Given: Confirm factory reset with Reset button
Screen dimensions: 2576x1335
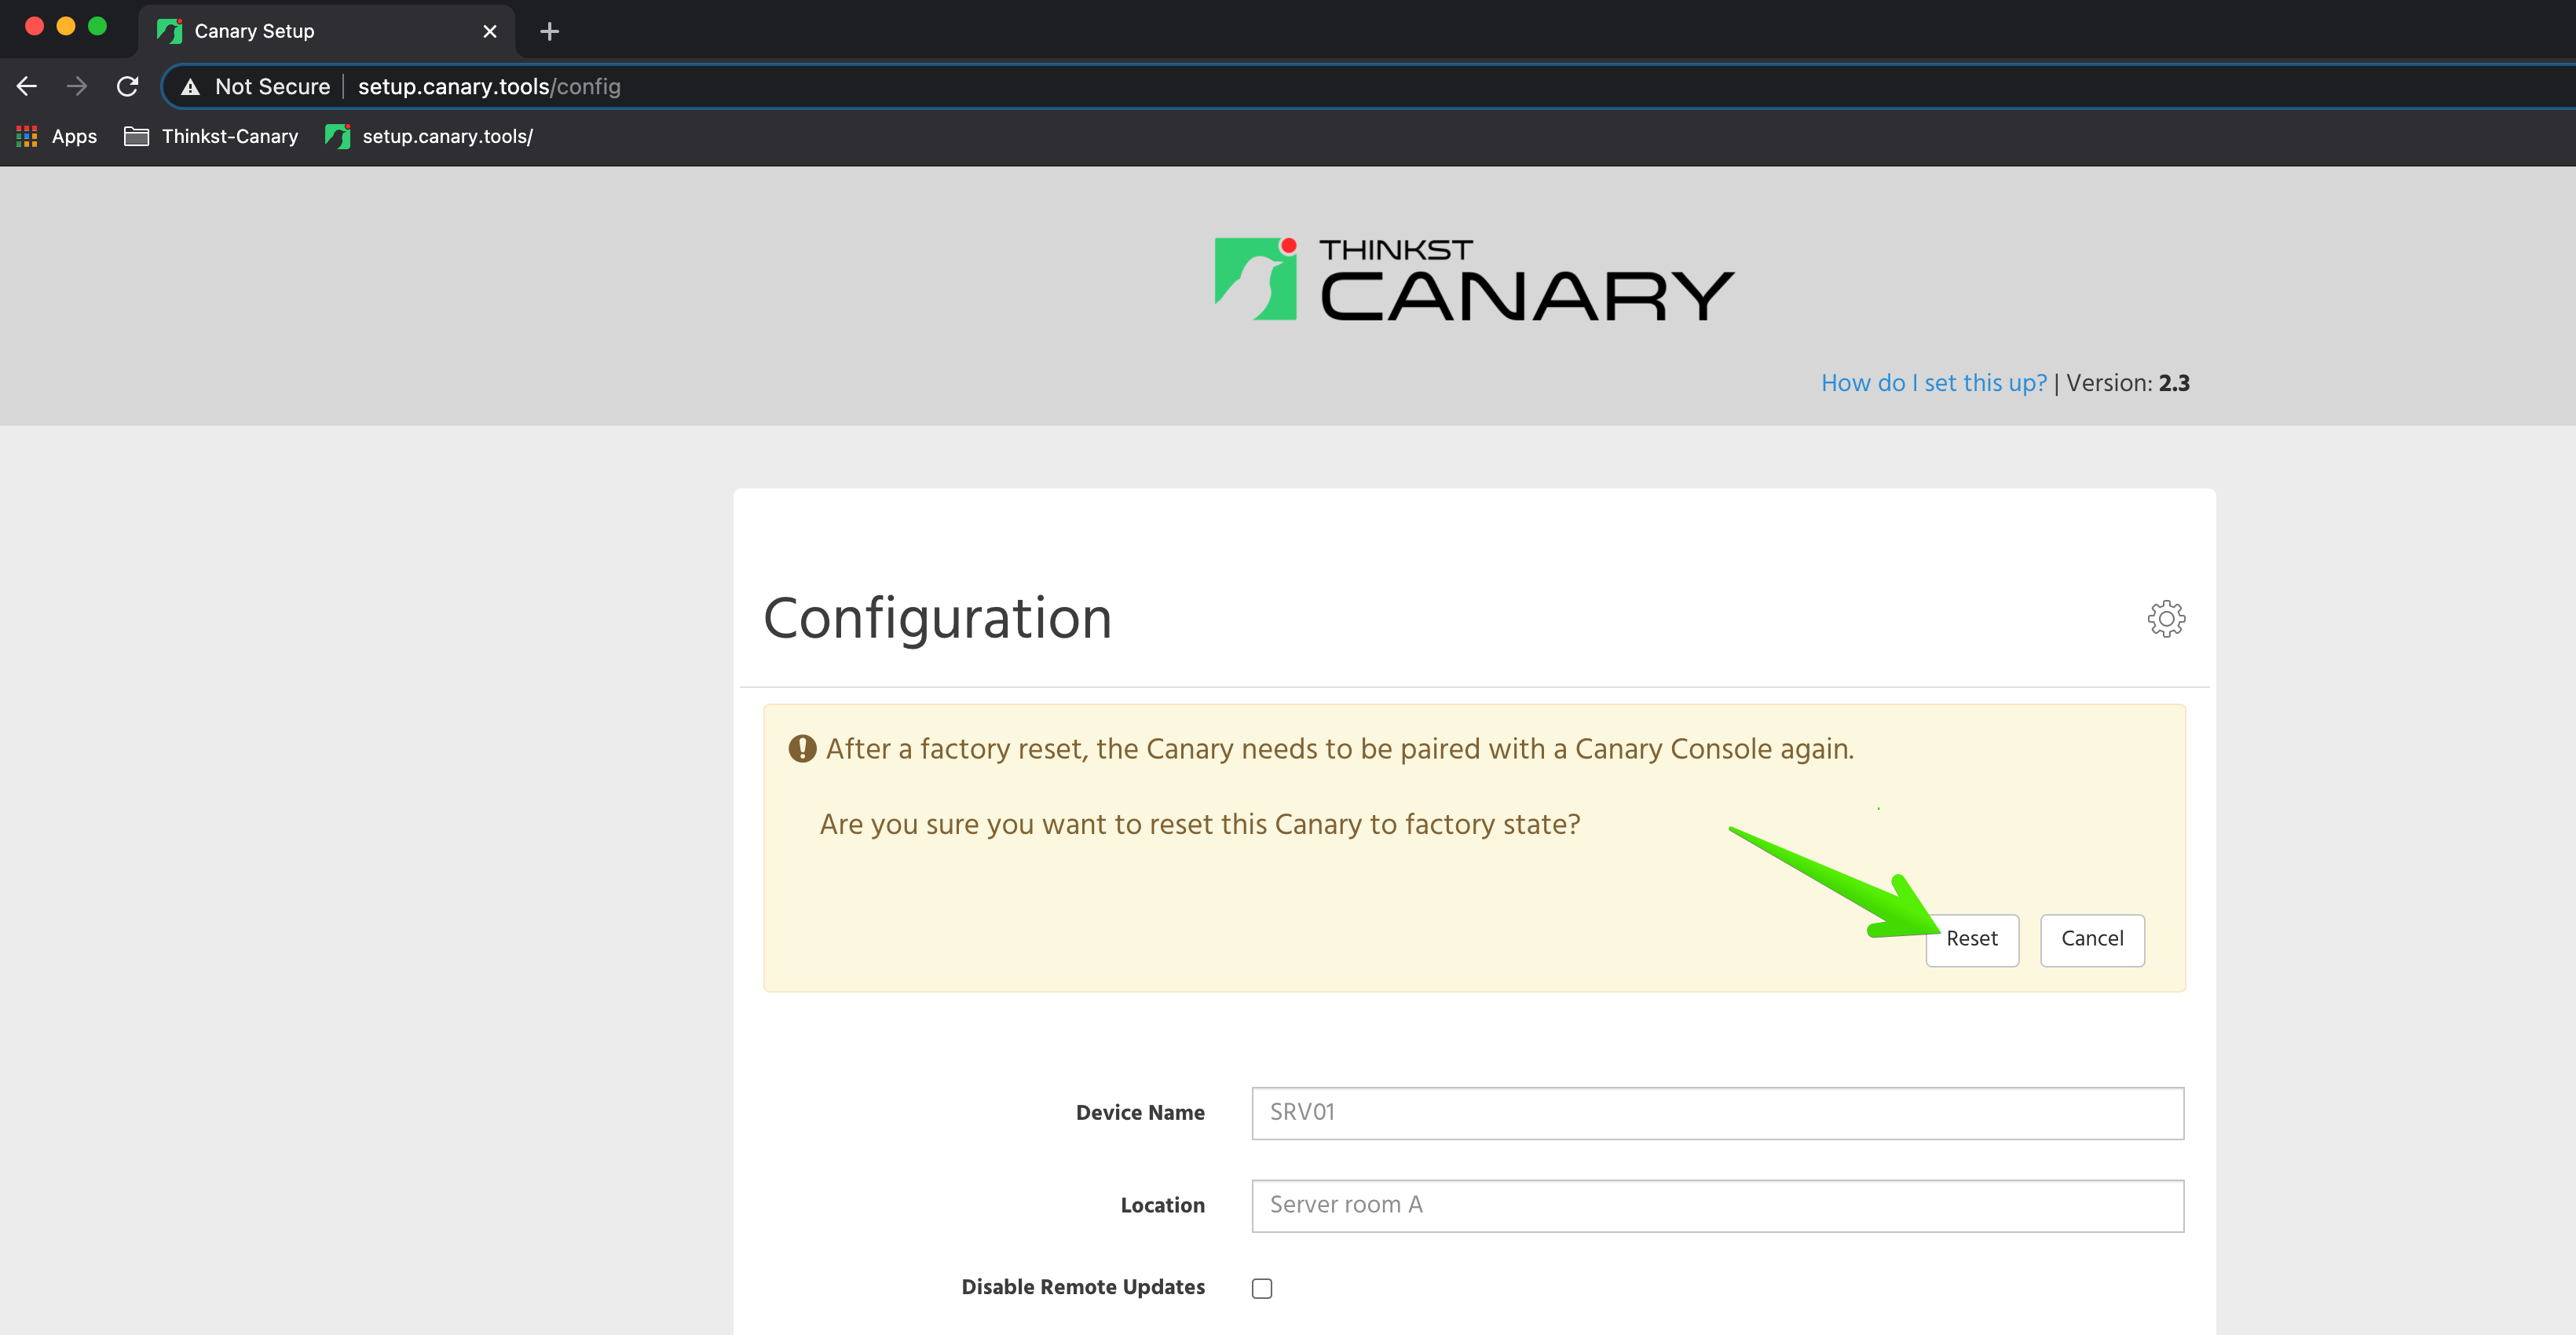Looking at the screenshot, I should pos(1972,939).
